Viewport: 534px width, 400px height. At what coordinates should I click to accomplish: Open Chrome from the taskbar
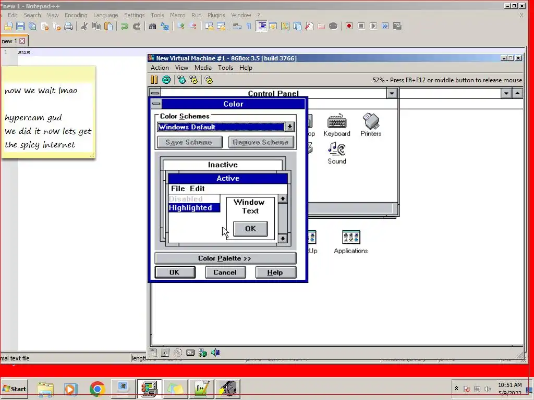point(97,389)
